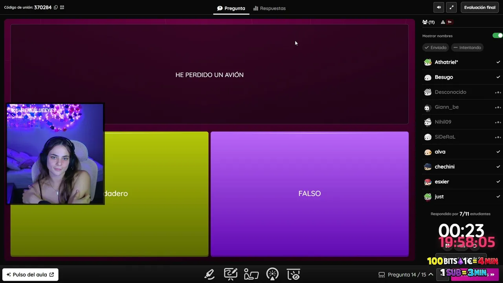Click Giann_be's avatar icon
This screenshot has height=283, width=503.
428,107
